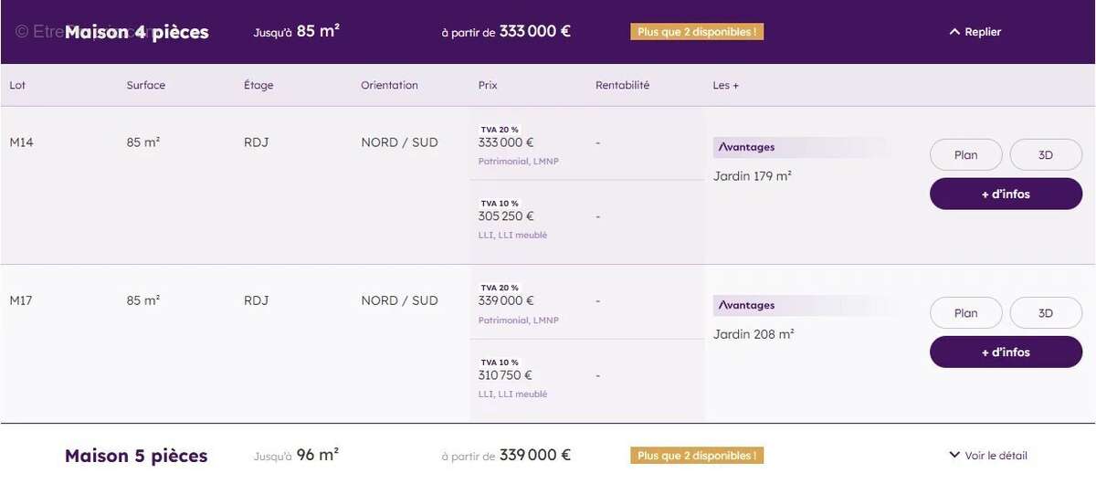Click the Surface column header
Screen dimensions: 1096x494
tap(146, 85)
